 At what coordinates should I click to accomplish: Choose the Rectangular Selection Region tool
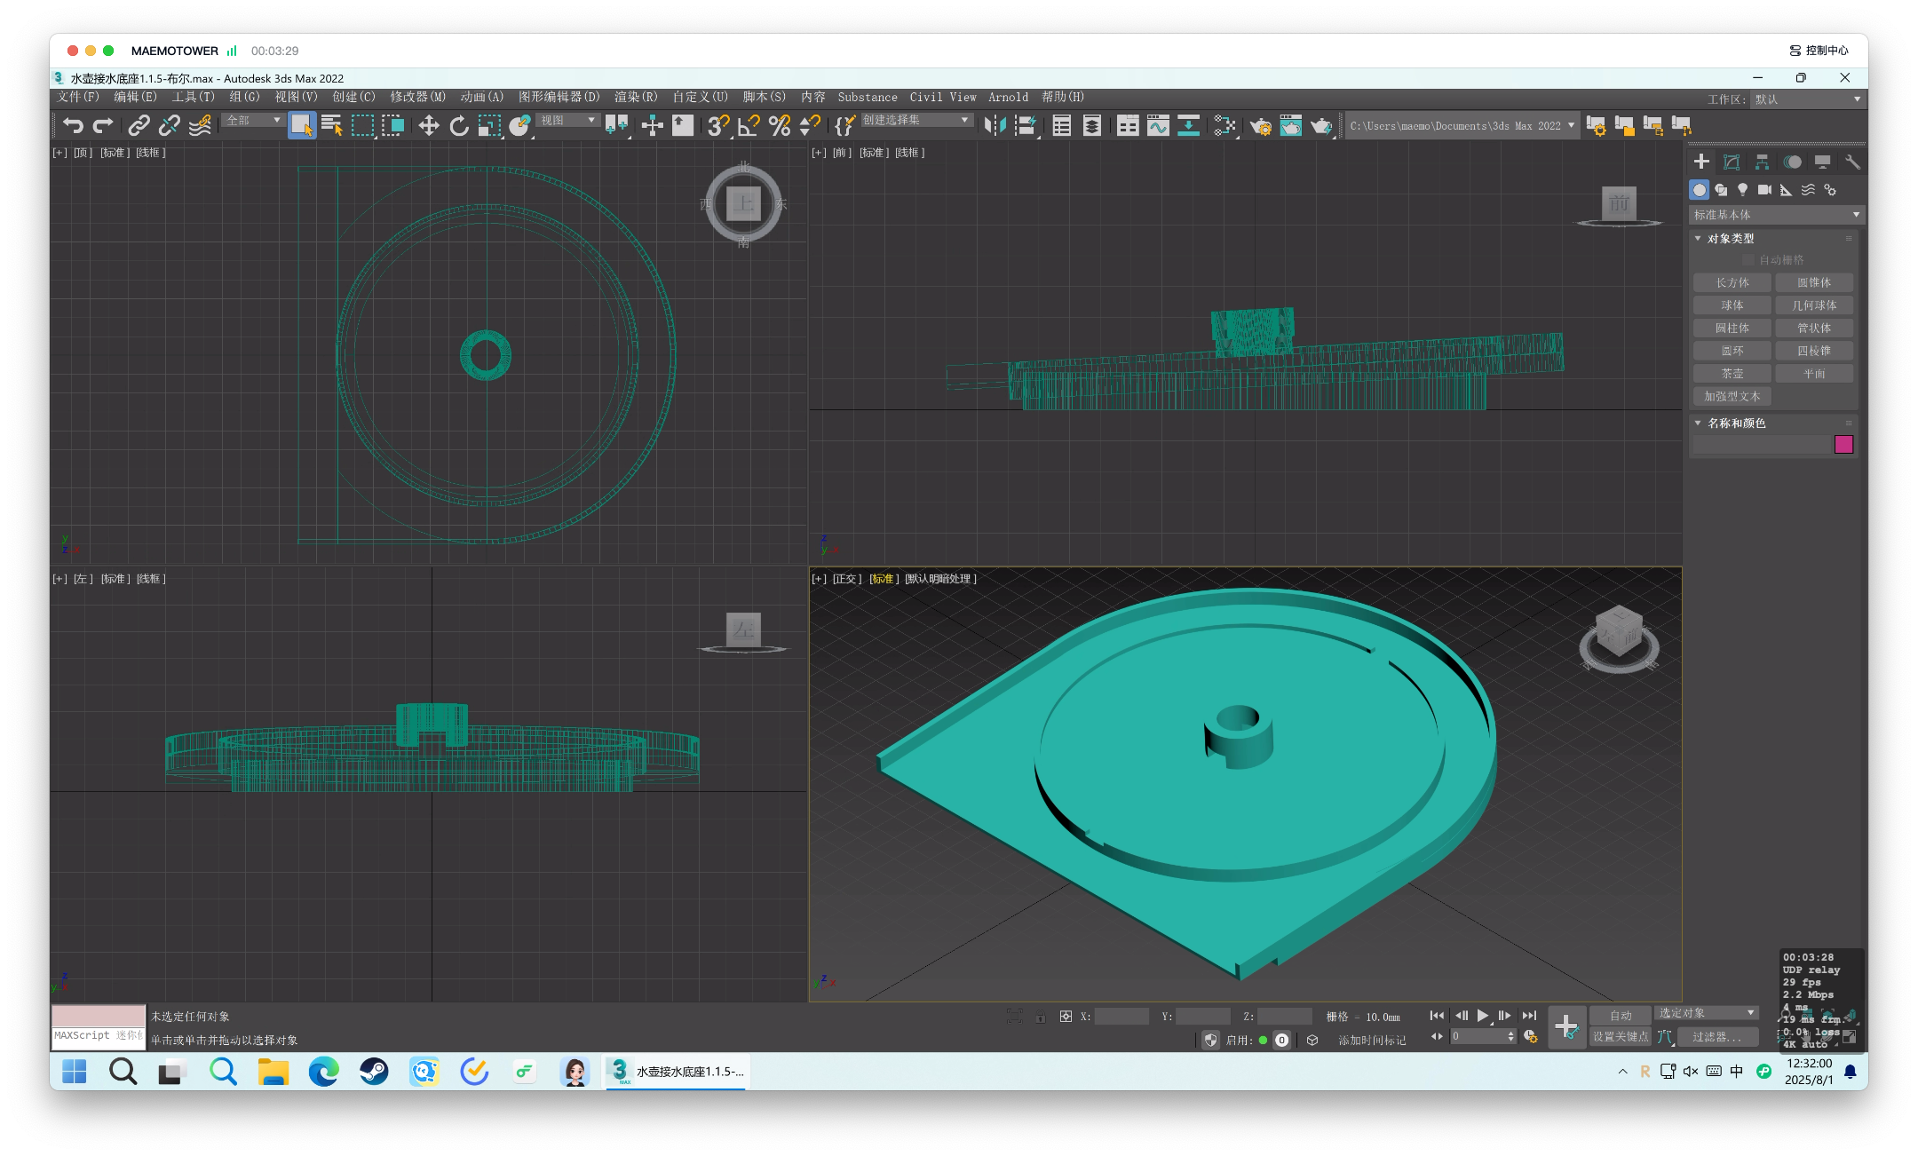[362, 125]
